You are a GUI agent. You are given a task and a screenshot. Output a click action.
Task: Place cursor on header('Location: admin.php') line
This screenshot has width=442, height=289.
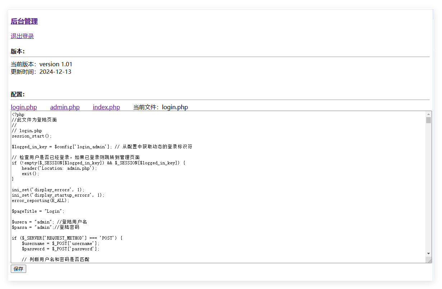[x=59, y=168]
